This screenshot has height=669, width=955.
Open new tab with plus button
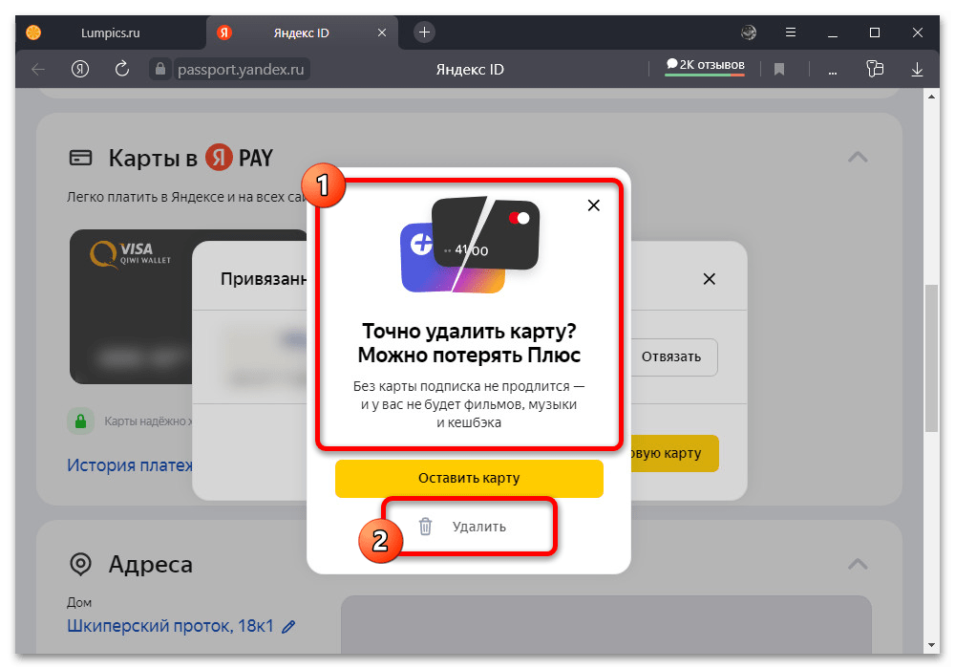point(424,32)
